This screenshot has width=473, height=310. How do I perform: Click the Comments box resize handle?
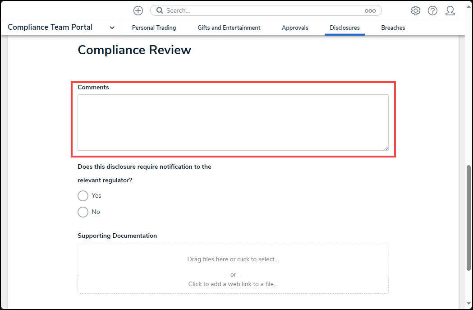pos(386,148)
